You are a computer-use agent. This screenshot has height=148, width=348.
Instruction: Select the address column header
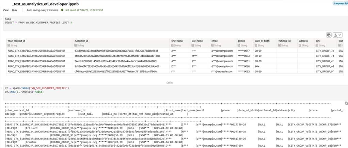(x=303, y=41)
